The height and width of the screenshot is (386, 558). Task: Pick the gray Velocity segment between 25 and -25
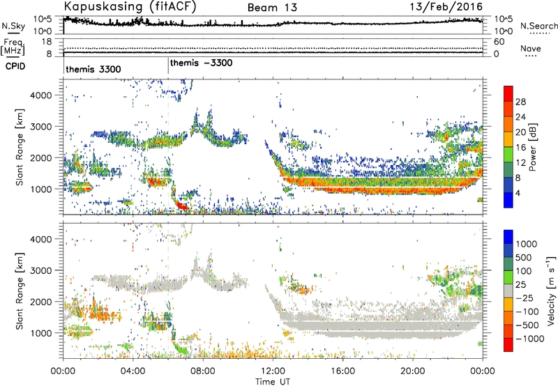tap(508, 291)
